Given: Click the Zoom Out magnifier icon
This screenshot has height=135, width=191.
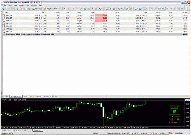Looking at the screenshot, I should (x=123, y=9).
